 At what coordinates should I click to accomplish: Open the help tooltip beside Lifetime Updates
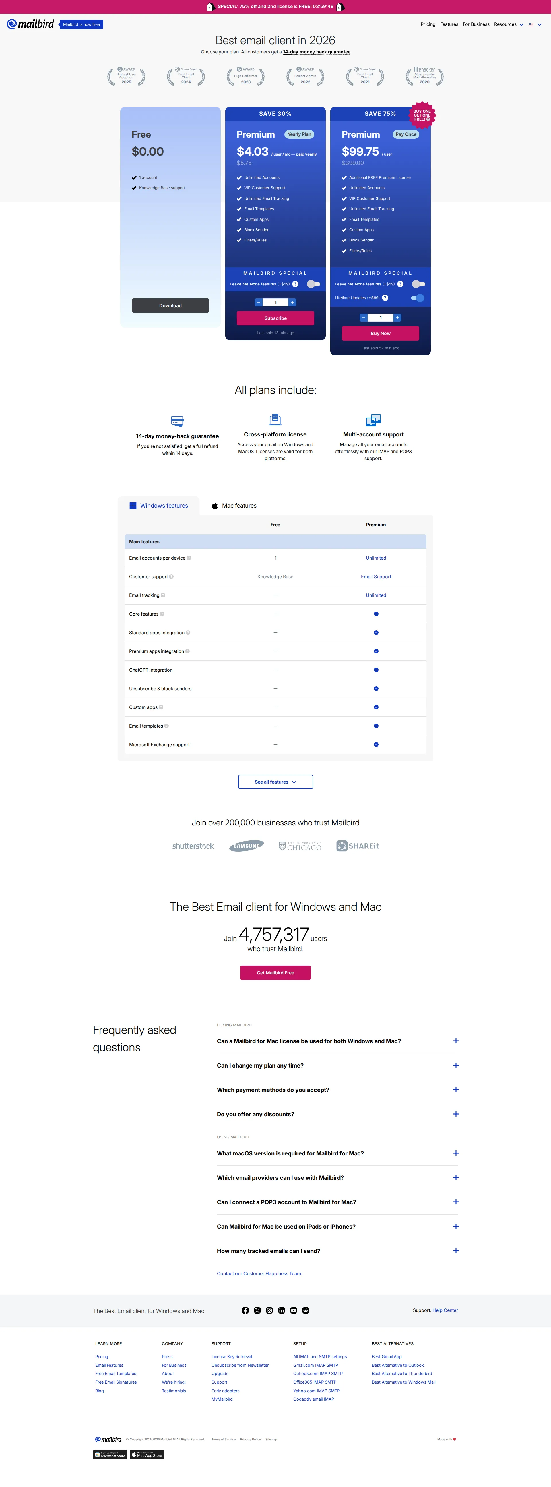click(385, 298)
